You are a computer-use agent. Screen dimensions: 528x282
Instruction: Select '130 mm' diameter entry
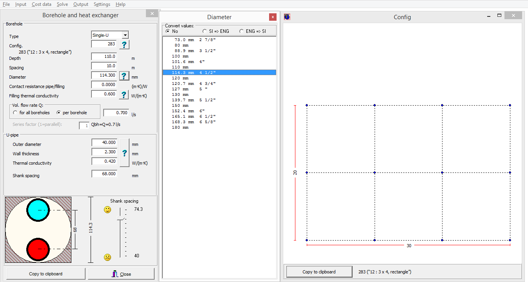click(219, 95)
